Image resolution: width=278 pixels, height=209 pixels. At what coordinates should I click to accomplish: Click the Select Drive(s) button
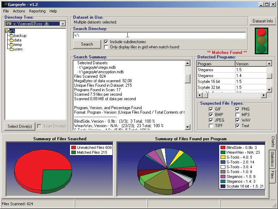pos(19,126)
